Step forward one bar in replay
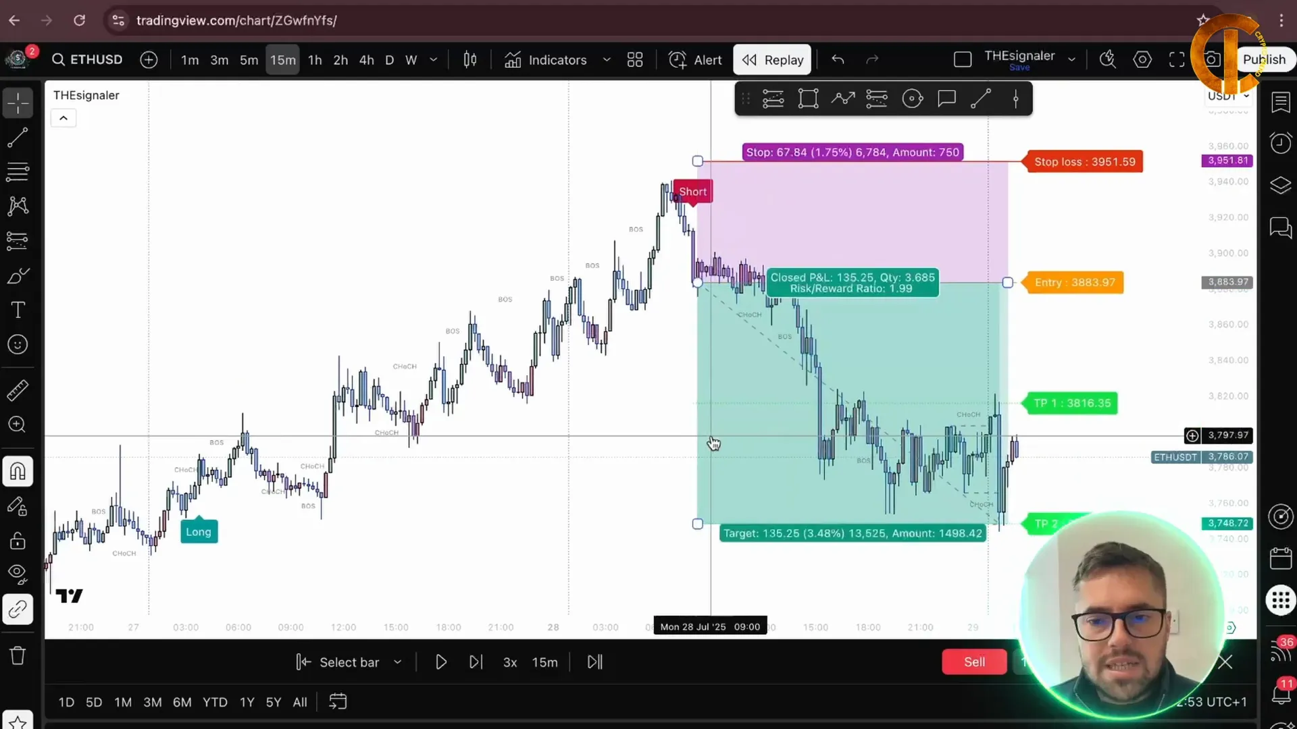Screen dimensions: 1297x729 click(476, 662)
